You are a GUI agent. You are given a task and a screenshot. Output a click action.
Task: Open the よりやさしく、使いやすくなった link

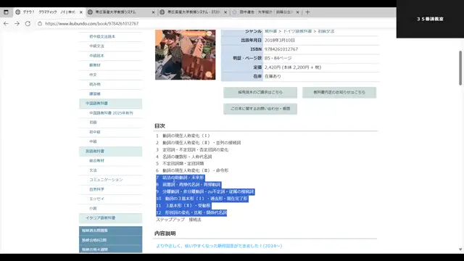[219, 246]
